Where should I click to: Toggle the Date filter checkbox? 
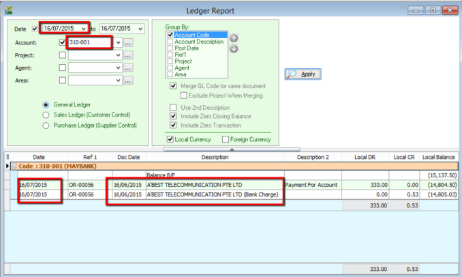35,29
